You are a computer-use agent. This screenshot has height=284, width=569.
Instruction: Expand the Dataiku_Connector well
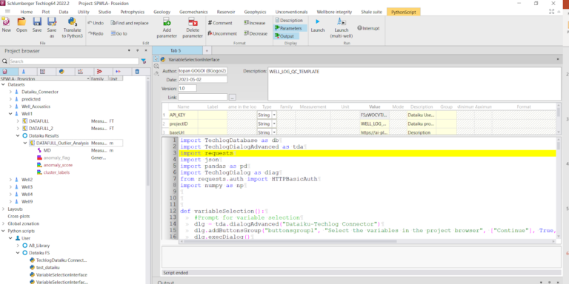pyautogui.click(x=10, y=92)
